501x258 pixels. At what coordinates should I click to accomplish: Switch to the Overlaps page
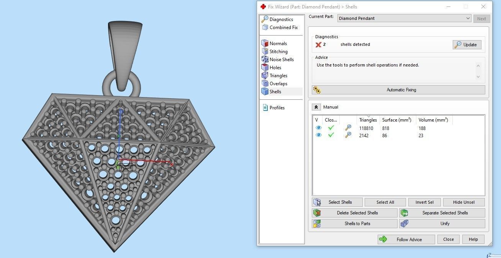pyautogui.click(x=278, y=84)
